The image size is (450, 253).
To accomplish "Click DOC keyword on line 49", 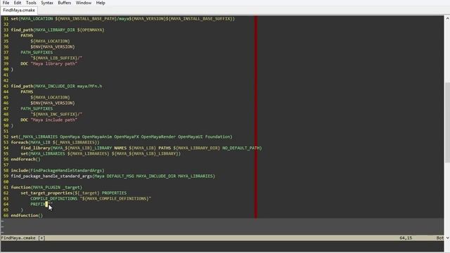I will click(x=25, y=120).
